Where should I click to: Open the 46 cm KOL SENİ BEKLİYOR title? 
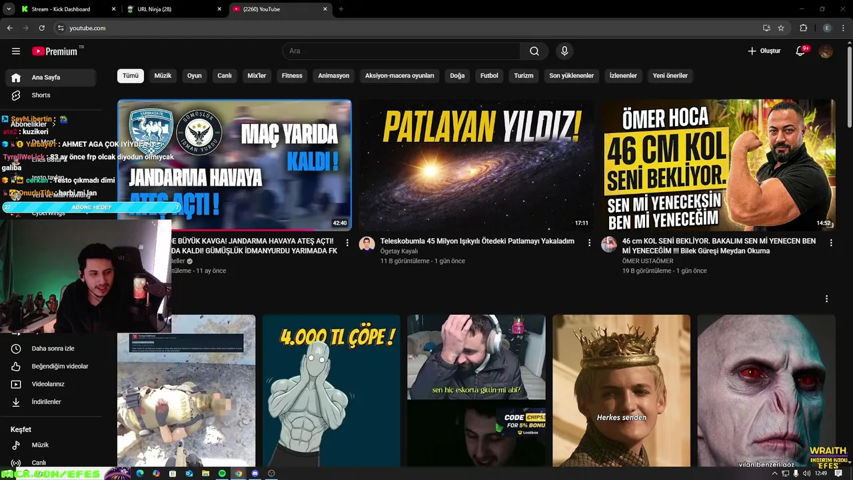[719, 246]
